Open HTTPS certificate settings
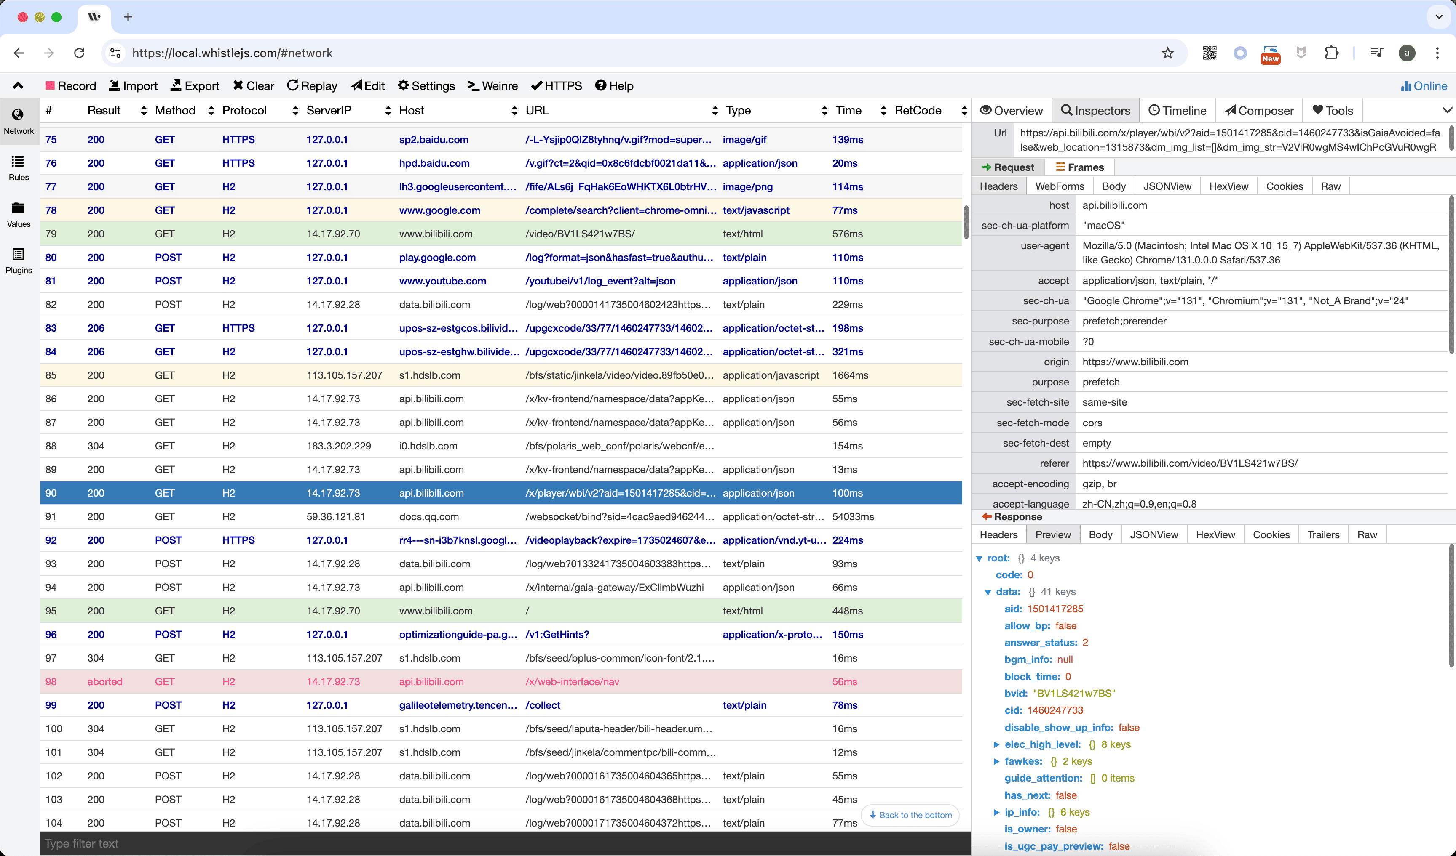 557,85
